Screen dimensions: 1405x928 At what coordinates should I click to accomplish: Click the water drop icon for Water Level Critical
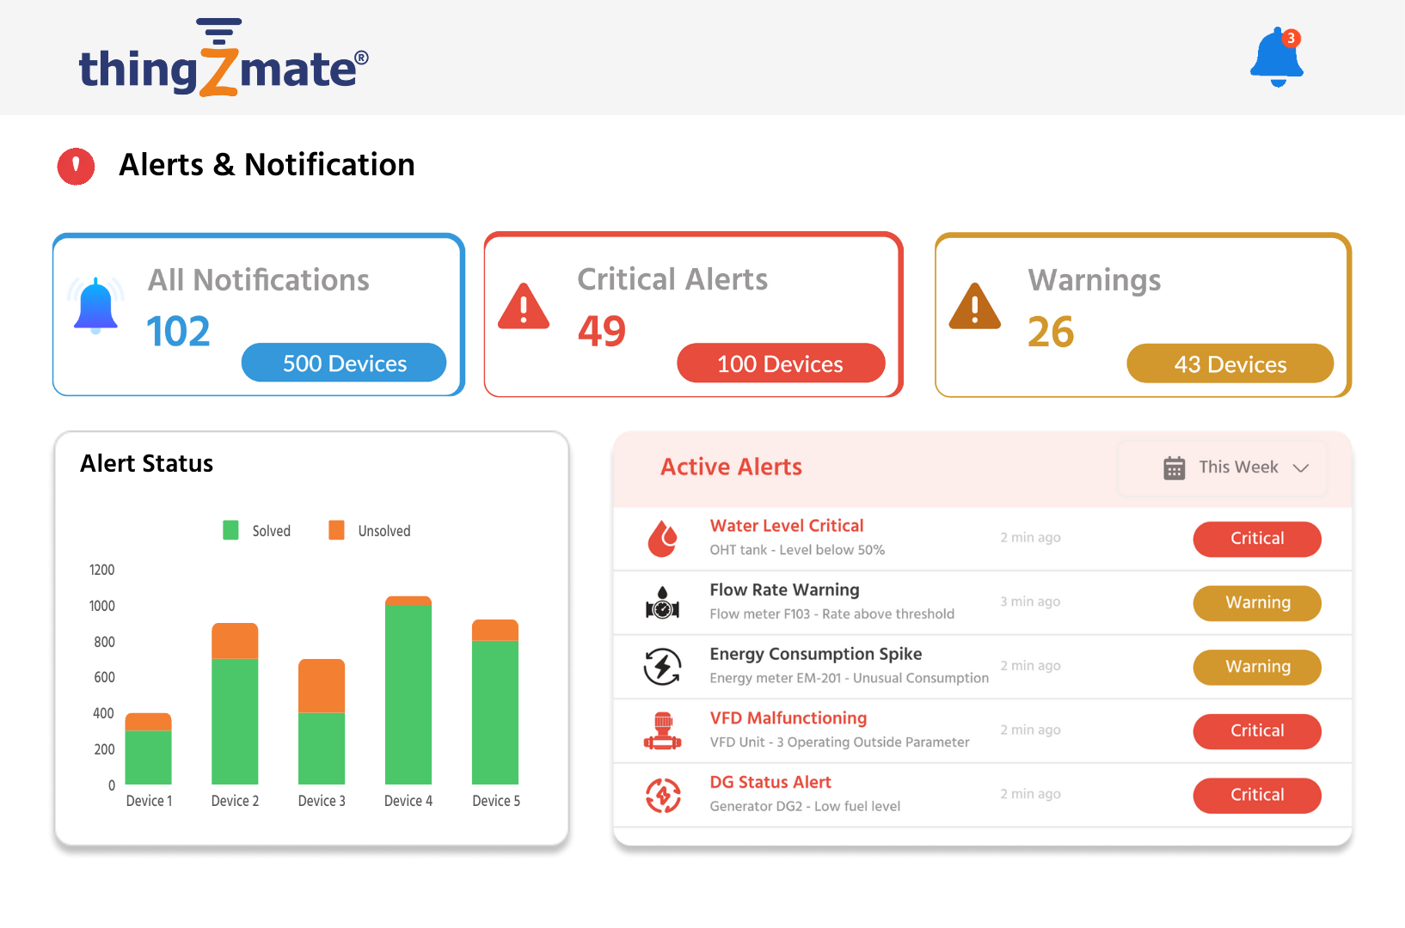click(662, 539)
